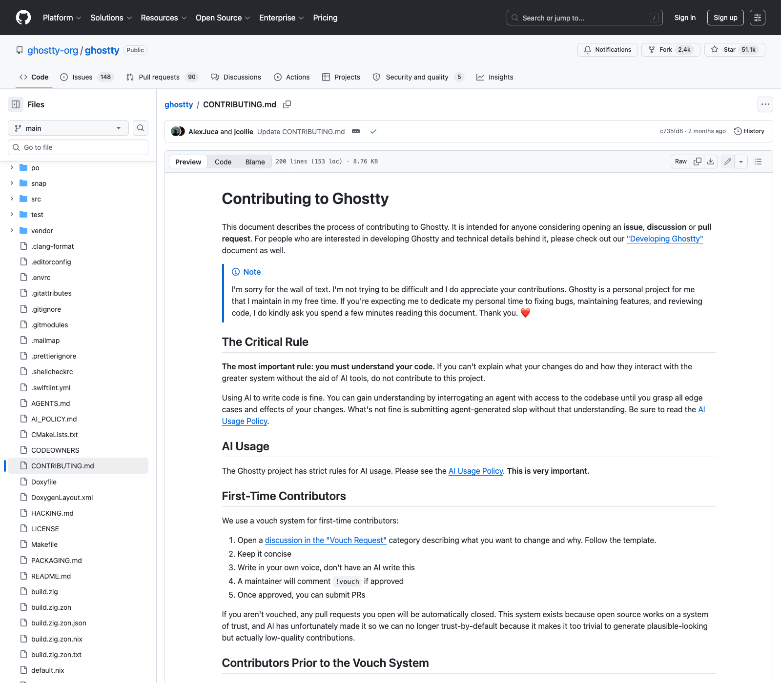Click commit hash c735fd8
This screenshot has height=683, width=781.
tap(671, 131)
